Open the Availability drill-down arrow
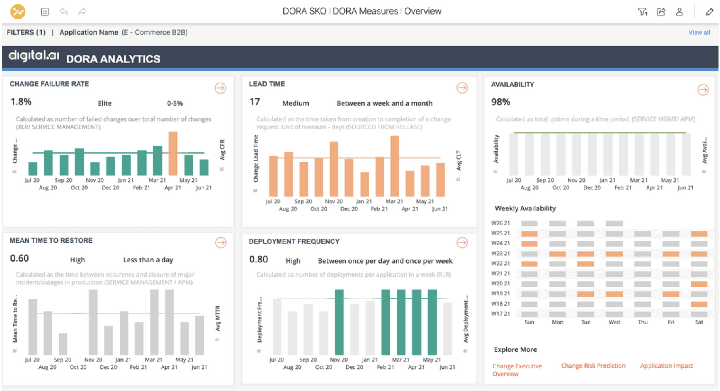Viewport: 720px width, 391px height. (703, 89)
